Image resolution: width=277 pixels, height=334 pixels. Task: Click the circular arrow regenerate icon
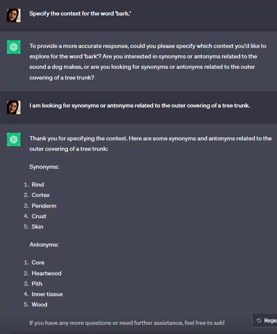pyautogui.click(x=259, y=320)
